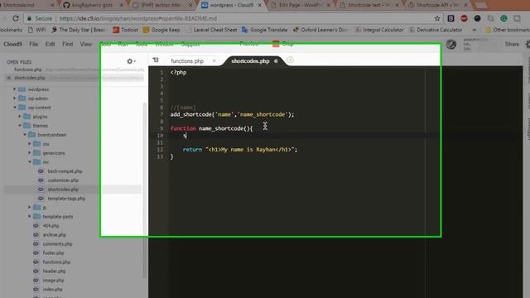Close the wordpress - Cloud9 browser tab
The width and height of the screenshot is (530, 298).
click(x=259, y=5)
